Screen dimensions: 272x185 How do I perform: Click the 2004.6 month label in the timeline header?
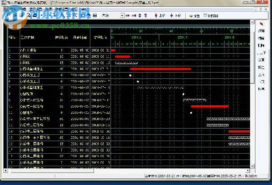coord(136,37)
